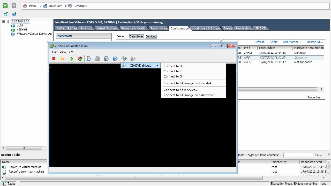Screen dimensions: 331x186
Task: Click the Rescan All... link
Action: 315,42
